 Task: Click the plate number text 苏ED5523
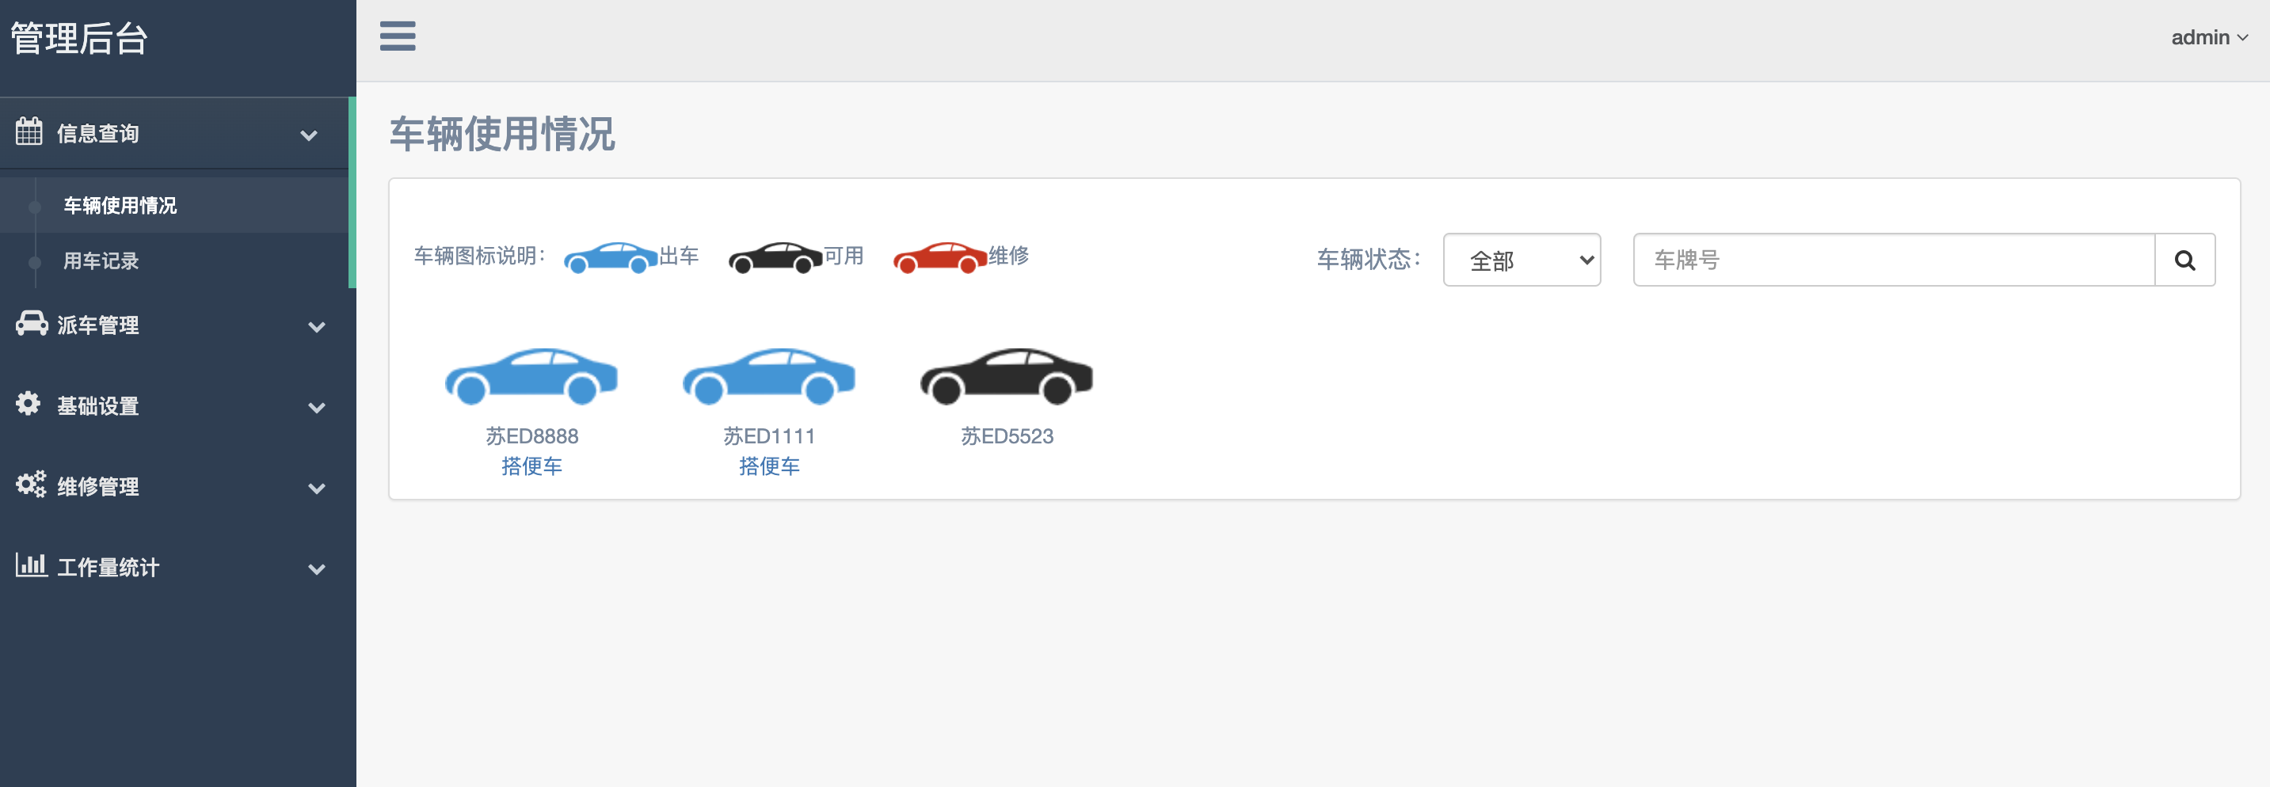click(1007, 436)
